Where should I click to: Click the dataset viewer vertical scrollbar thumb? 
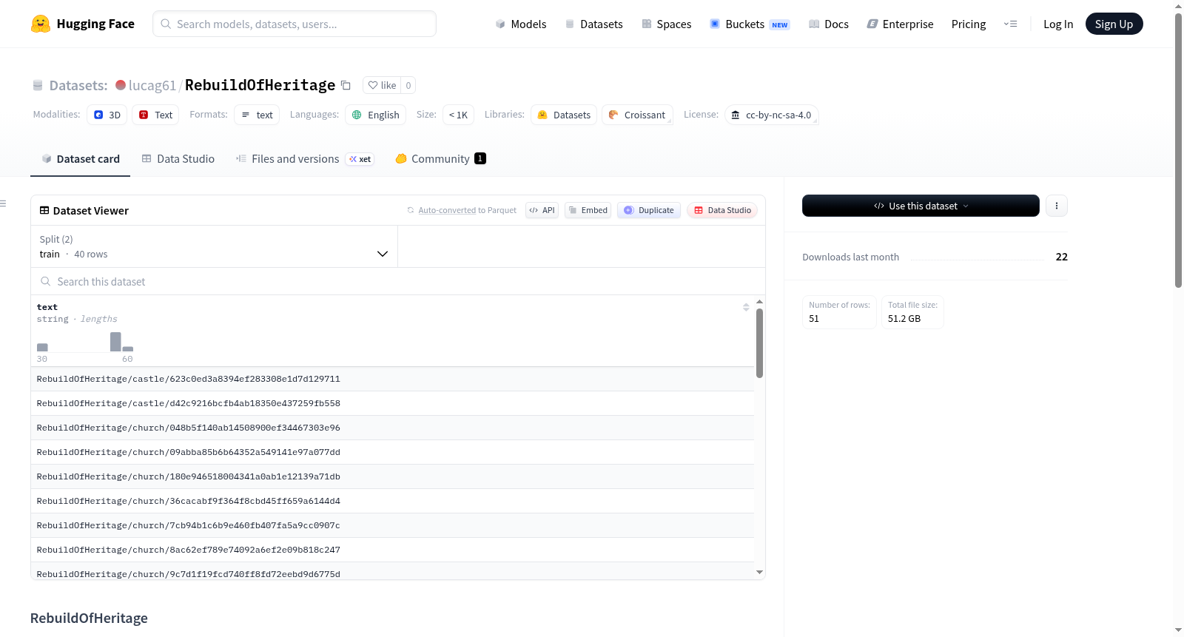[759, 343]
